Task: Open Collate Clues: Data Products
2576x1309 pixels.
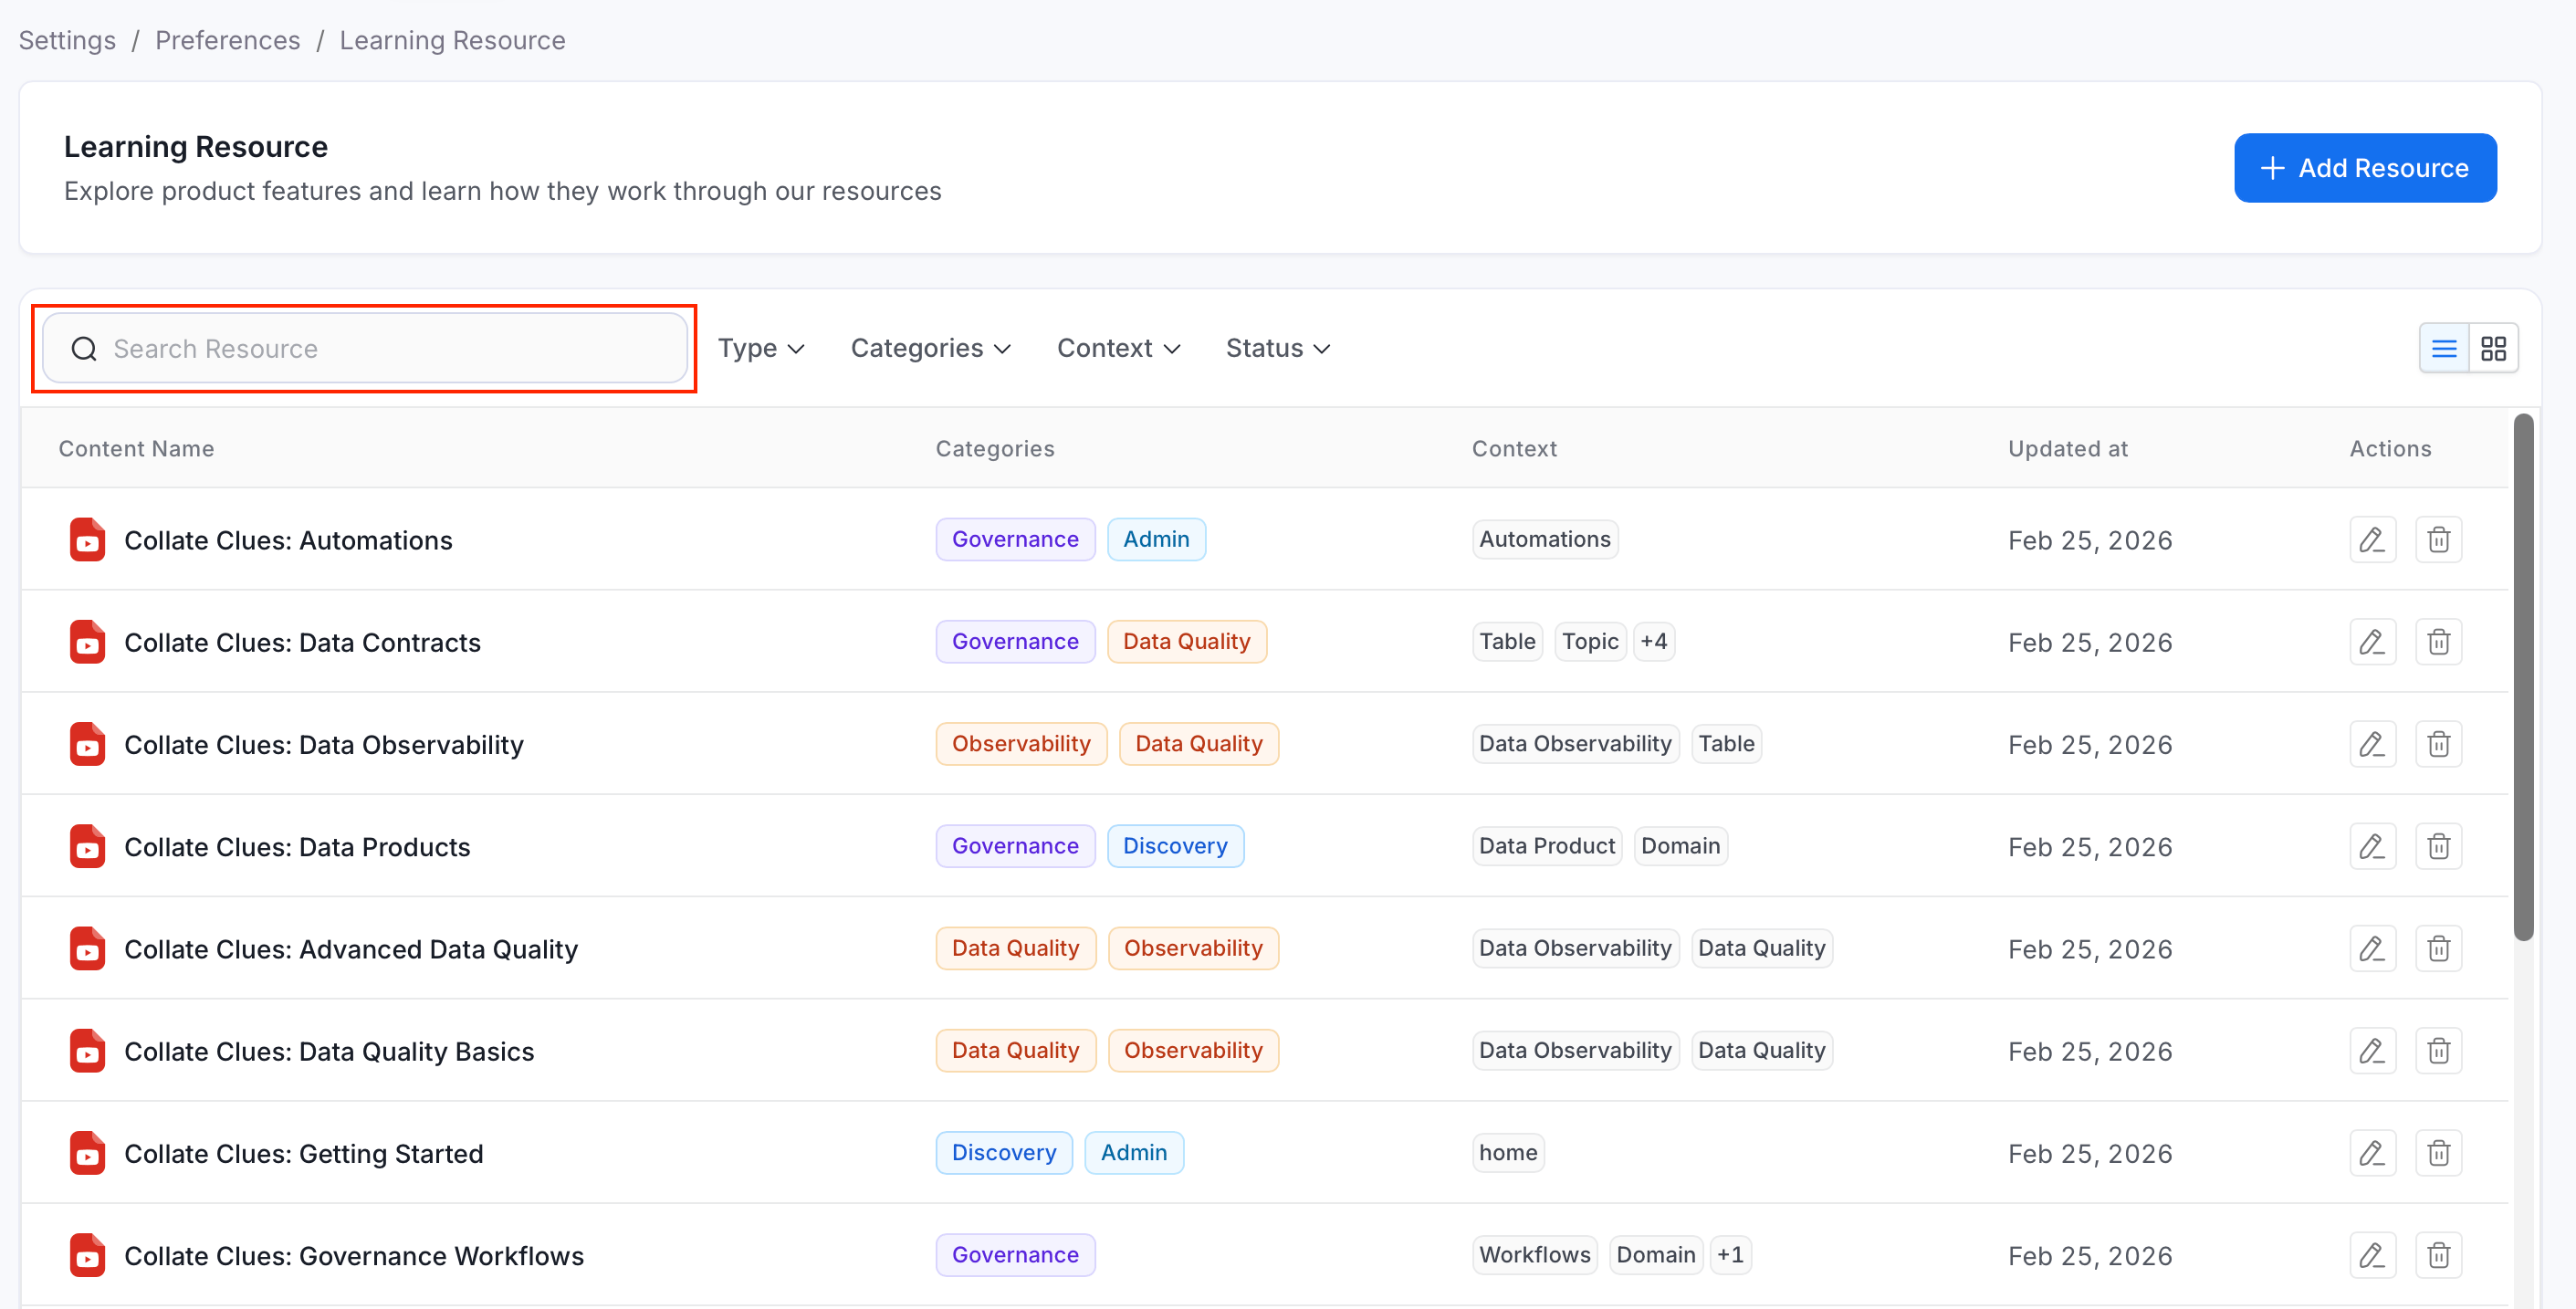Action: [297, 846]
